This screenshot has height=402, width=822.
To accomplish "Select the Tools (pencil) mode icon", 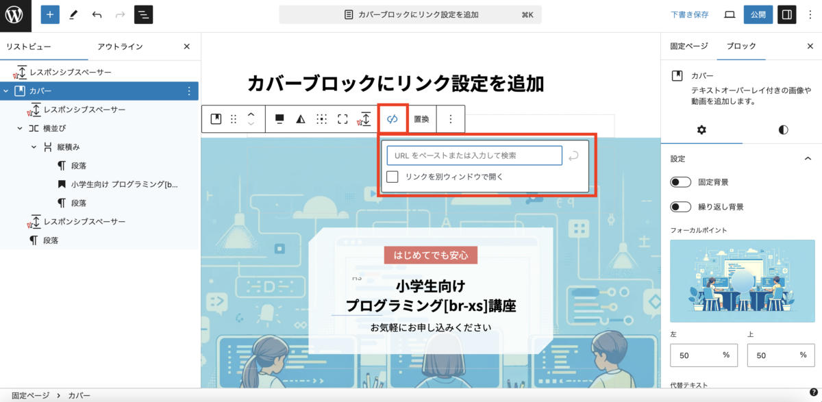I will point(73,14).
